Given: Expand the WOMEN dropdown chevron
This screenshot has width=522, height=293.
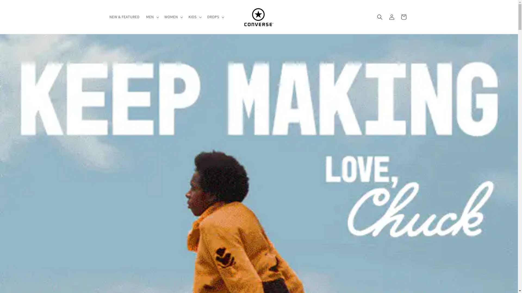Looking at the screenshot, I should [x=181, y=17].
